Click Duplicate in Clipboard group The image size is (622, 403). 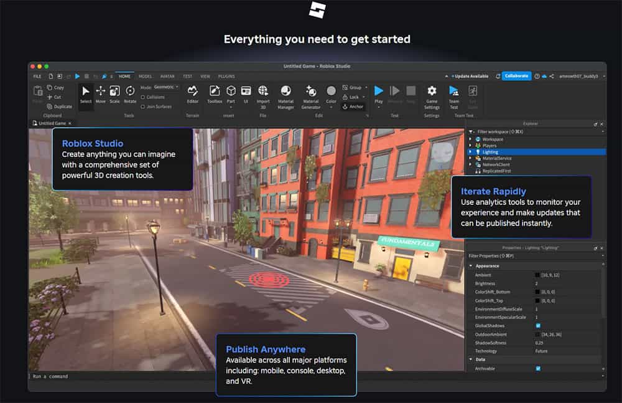tap(60, 107)
